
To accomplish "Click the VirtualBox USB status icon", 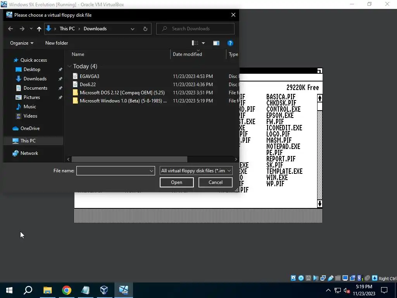I will pos(330,278).
